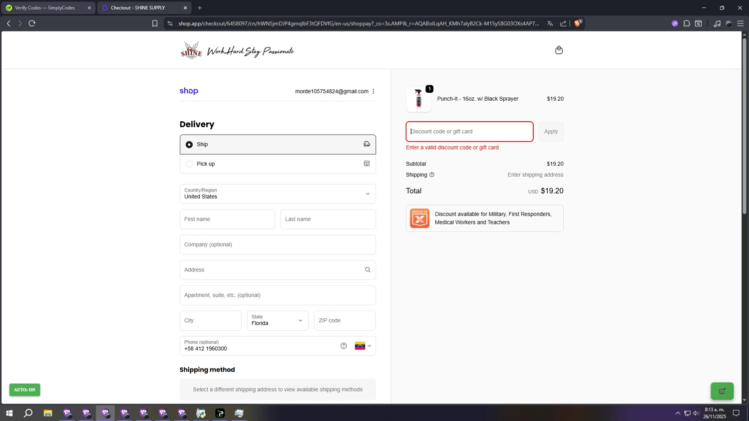This screenshot has width=749, height=421.
Task: Open the music note playlist icon
Action: 717,23
